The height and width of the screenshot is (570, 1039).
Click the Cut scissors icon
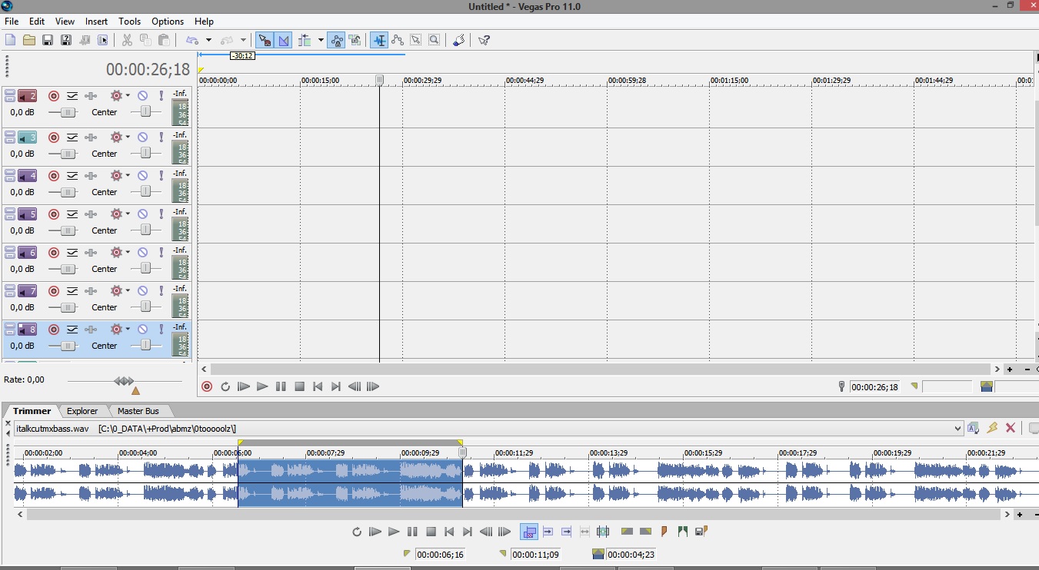point(127,40)
